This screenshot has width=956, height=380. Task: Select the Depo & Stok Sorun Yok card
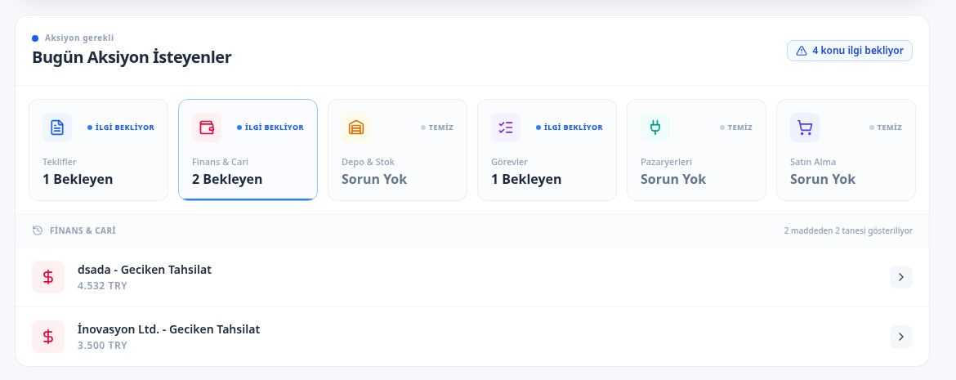tap(398, 150)
